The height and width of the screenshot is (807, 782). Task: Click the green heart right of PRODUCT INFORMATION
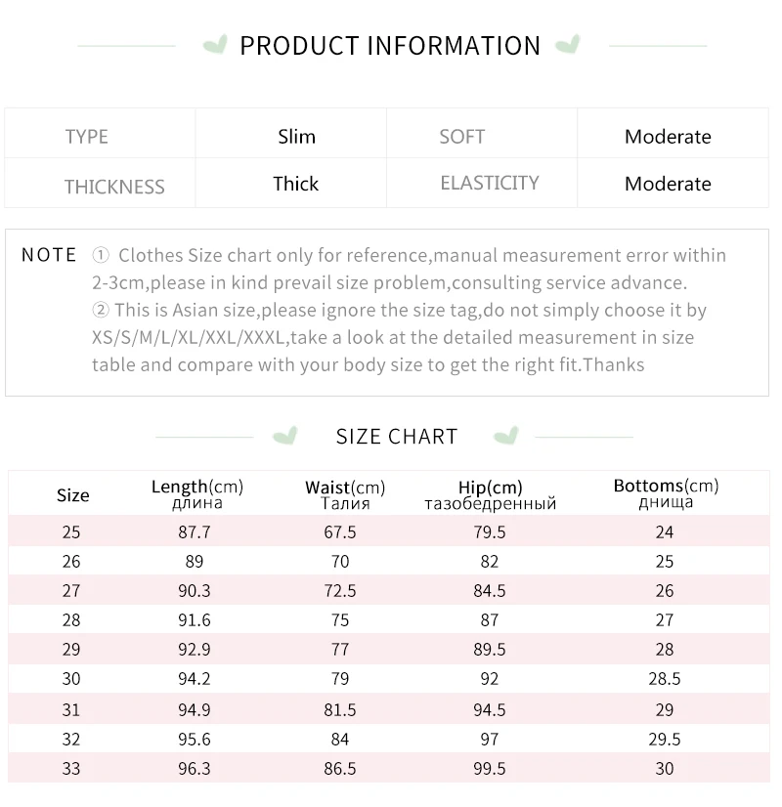568,44
